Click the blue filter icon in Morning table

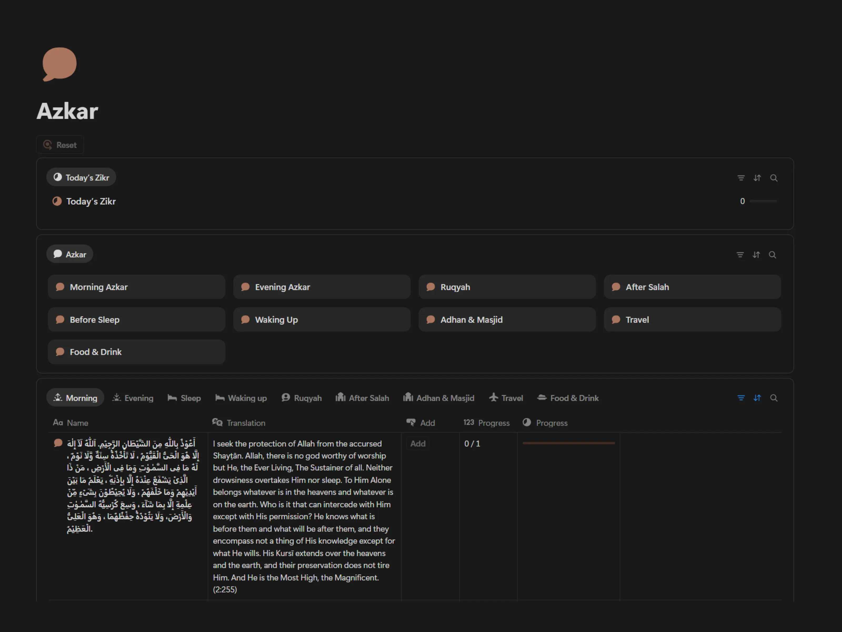pyautogui.click(x=741, y=398)
